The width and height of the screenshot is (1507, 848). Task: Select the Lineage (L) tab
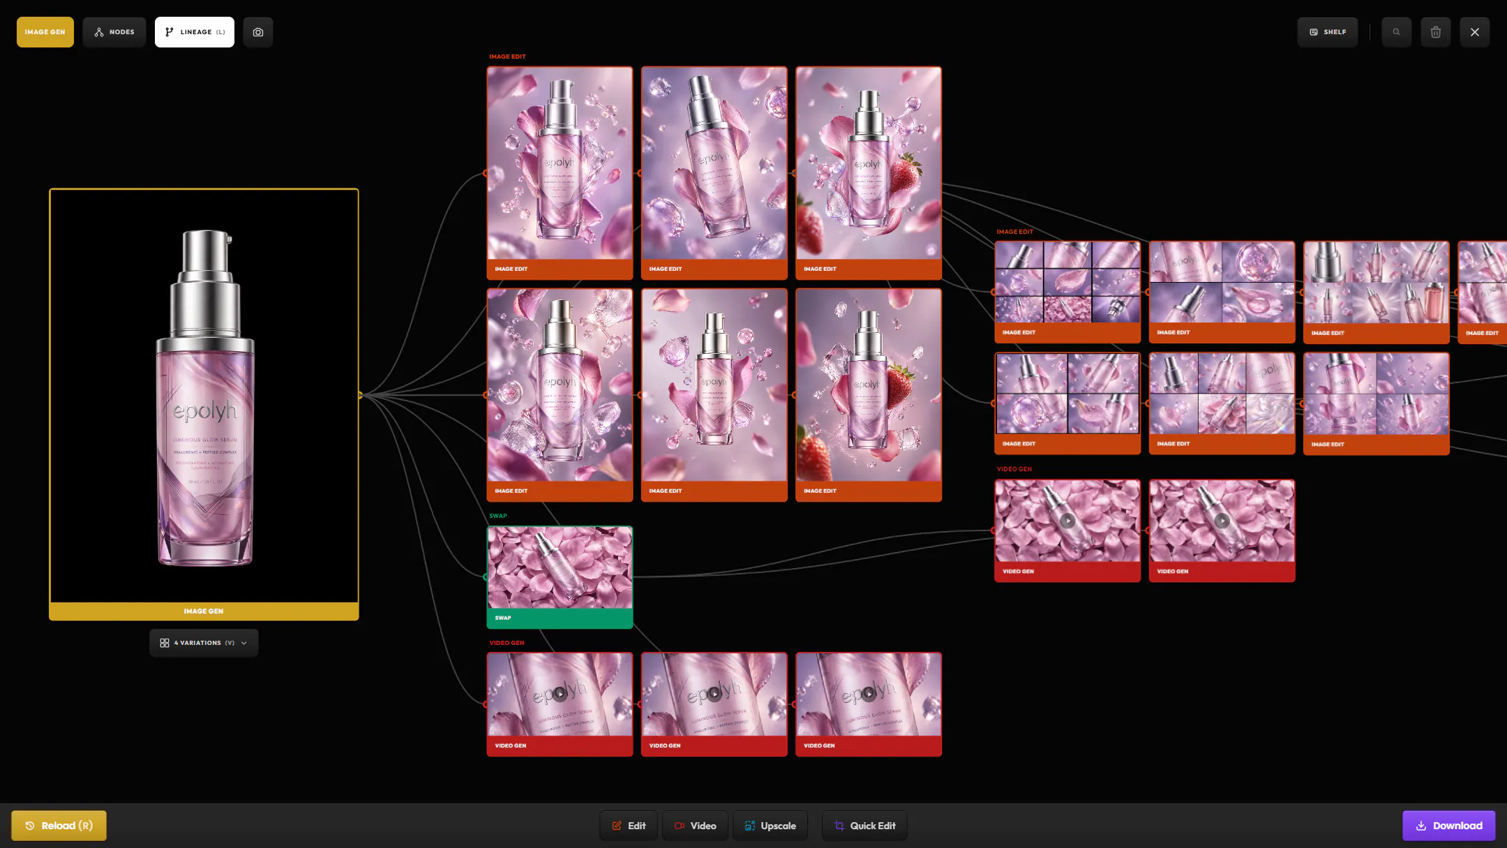click(x=195, y=32)
